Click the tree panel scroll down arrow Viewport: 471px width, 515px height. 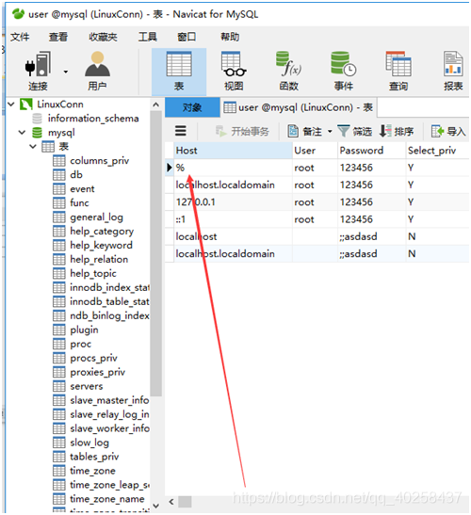155,506
